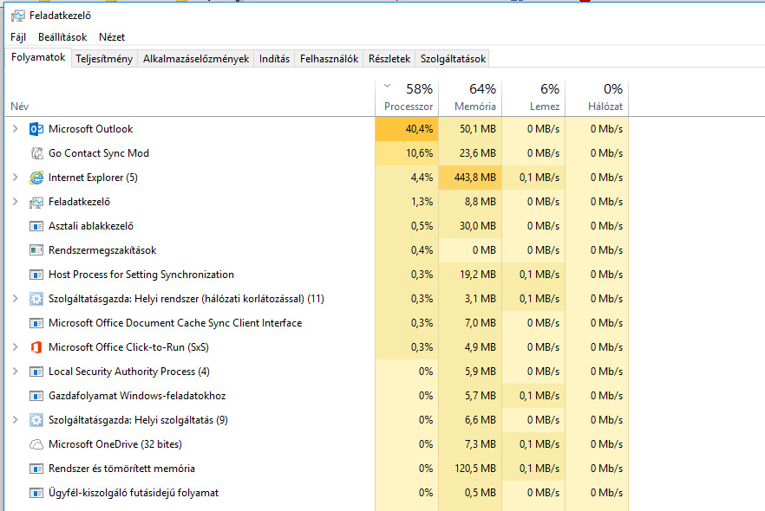
Task: Click the 1,3% processor value
Action: pyautogui.click(x=407, y=202)
